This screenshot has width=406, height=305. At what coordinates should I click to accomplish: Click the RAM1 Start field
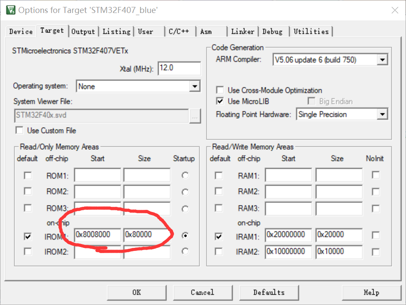[288, 175]
